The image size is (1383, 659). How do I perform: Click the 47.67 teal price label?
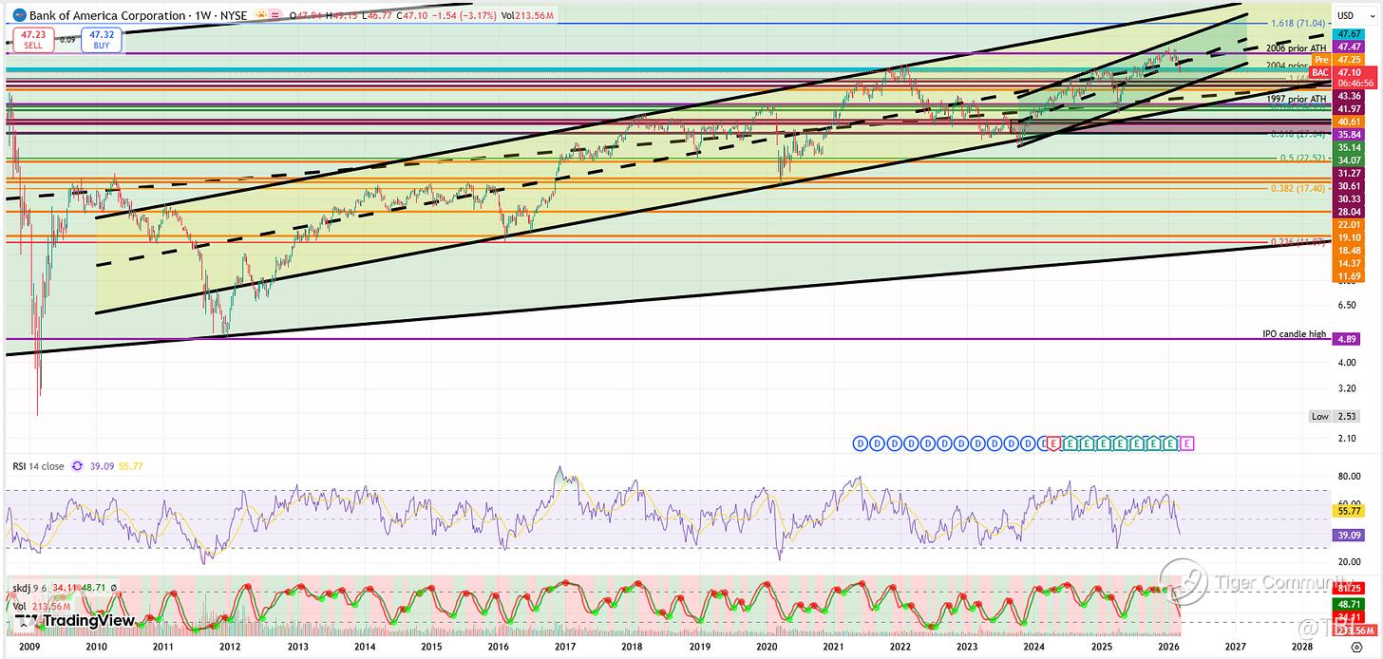[x=1348, y=33]
